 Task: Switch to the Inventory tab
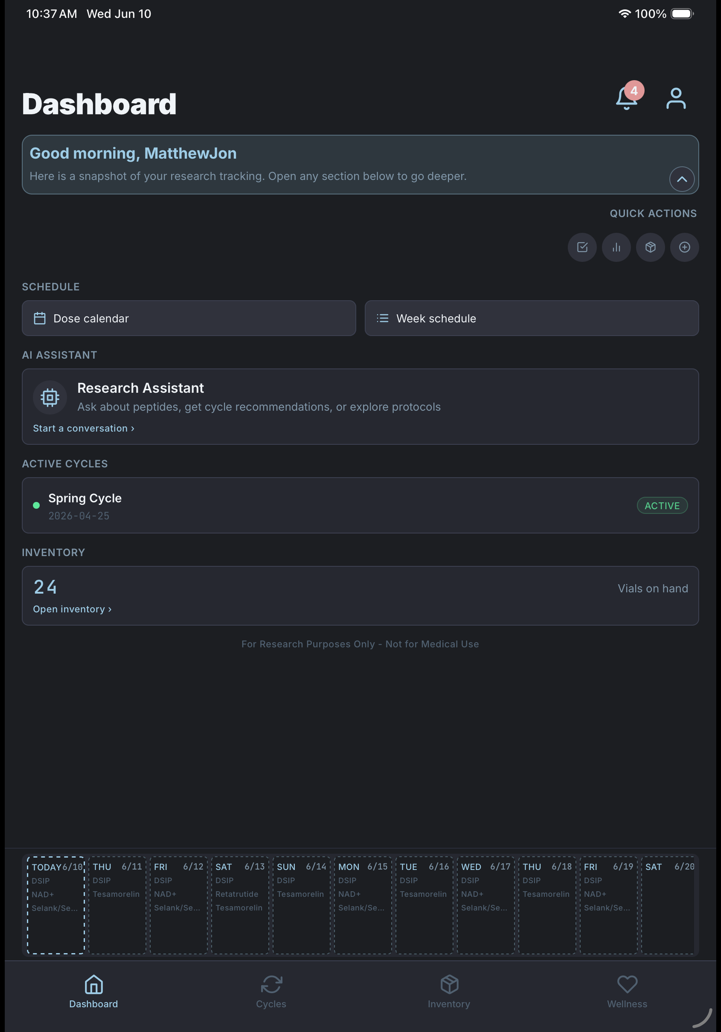[x=449, y=992]
